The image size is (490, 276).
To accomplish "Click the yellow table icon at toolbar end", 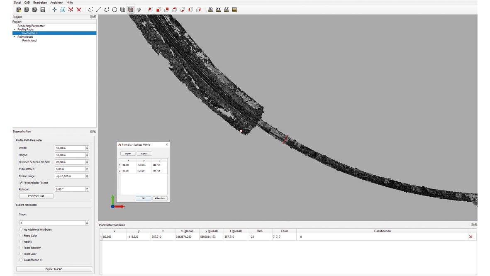I will pyautogui.click(x=234, y=10).
